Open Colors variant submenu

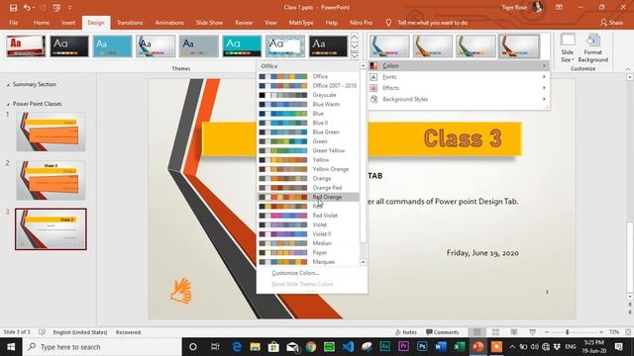[459, 66]
